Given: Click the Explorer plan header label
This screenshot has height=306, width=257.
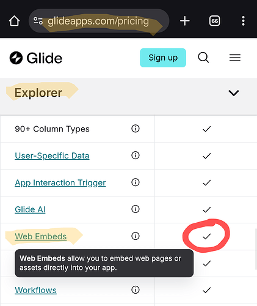Looking at the screenshot, I should pyautogui.click(x=38, y=93).
